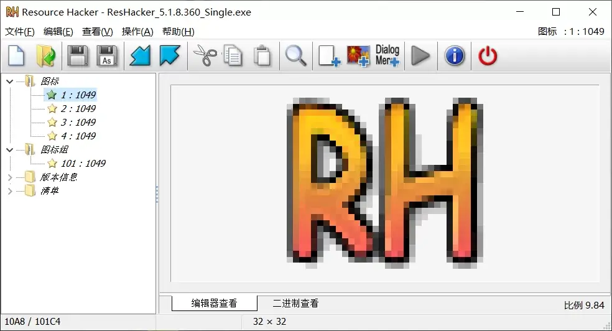Viewport: 612px width, 331px height.
Task: Click the 图标 folder icon
Action: point(30,81)
